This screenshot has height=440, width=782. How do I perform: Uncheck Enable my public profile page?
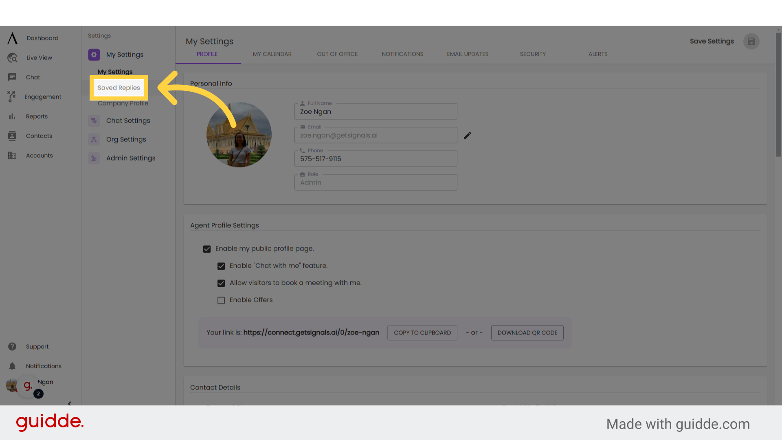(207, 249)
